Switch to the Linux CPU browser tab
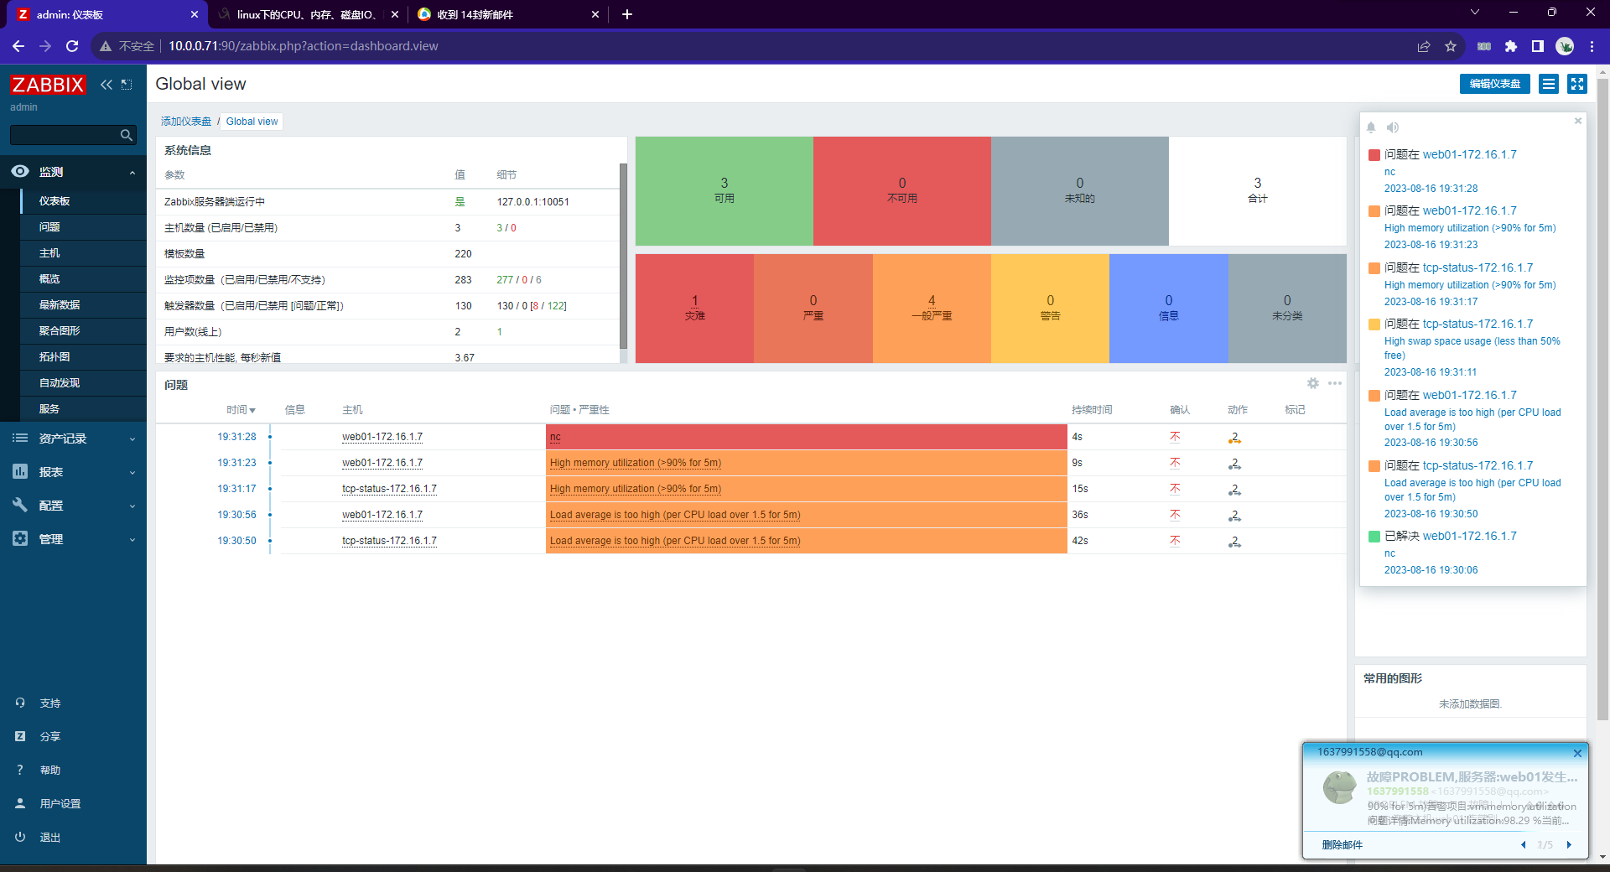The image size is (1610, 872). click(305, 14)
